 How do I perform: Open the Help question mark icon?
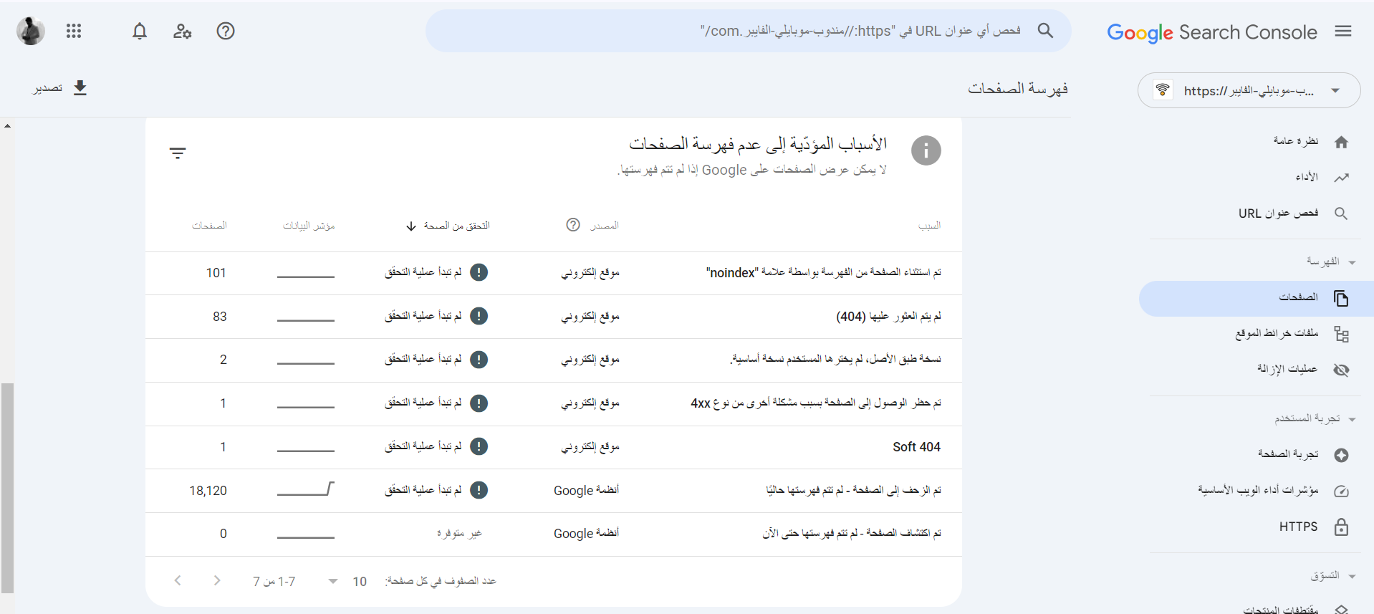(x=226, y=31)
